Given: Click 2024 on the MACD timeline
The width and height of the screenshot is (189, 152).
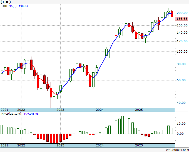Looking at the screenshot, I should (x=100, y=145).
